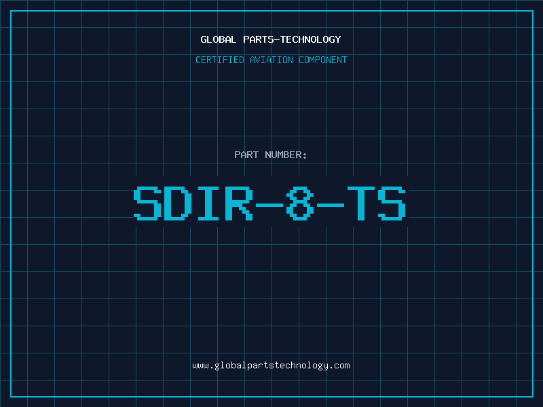
Task: Select the part number SDIR-8-TS
Action: coord(269,203)
